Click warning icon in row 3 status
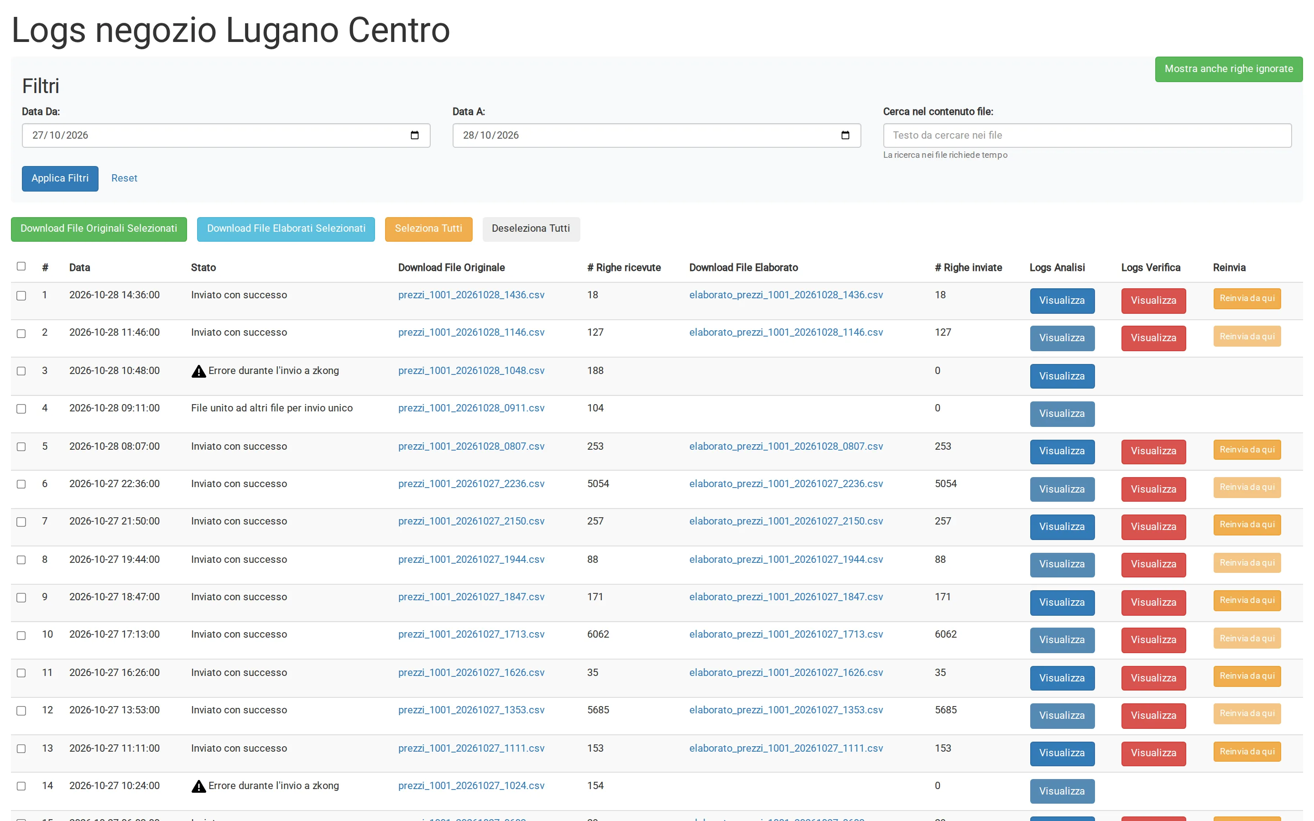The height and width of the screenshot is (821, 1314). coord(199,371)
